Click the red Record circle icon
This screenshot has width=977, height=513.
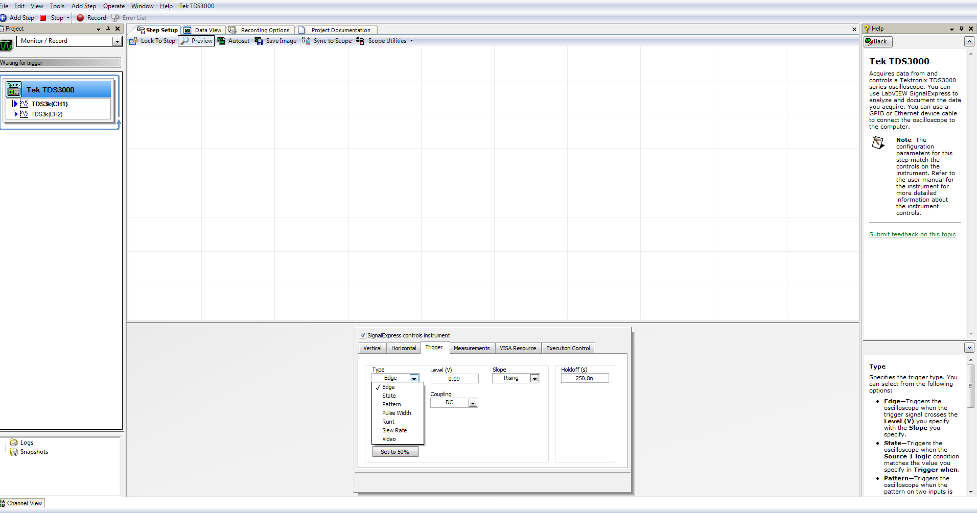(80, 18)
